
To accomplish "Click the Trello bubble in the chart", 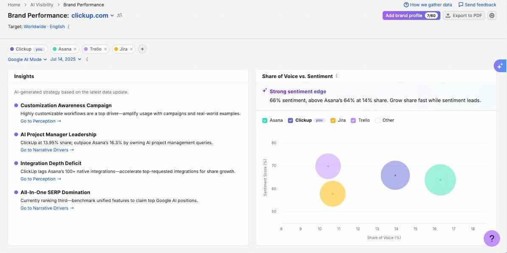I will [328, 166].
